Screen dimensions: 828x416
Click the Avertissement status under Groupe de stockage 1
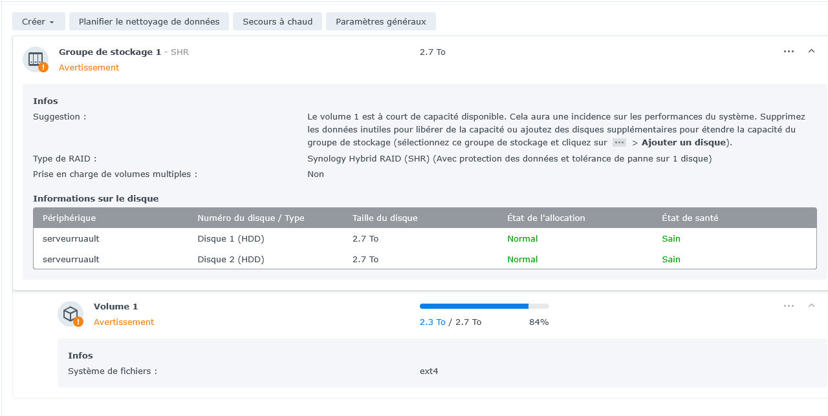[89, 68]
